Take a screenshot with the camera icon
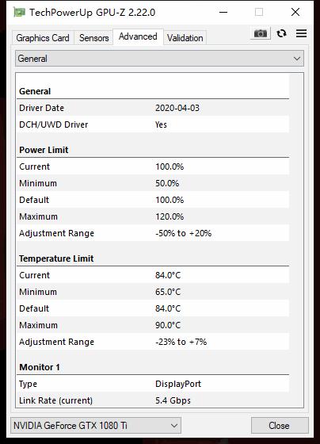Screen dimensions: 320x444 coord(261,33)
